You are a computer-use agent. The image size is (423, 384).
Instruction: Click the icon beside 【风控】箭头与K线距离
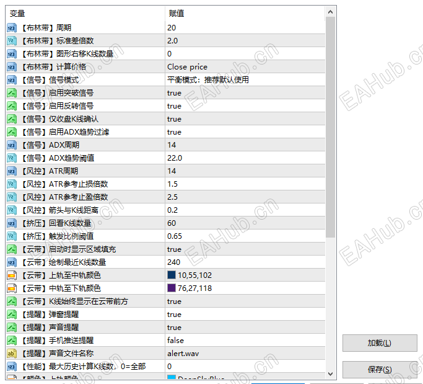click(12, 210)
